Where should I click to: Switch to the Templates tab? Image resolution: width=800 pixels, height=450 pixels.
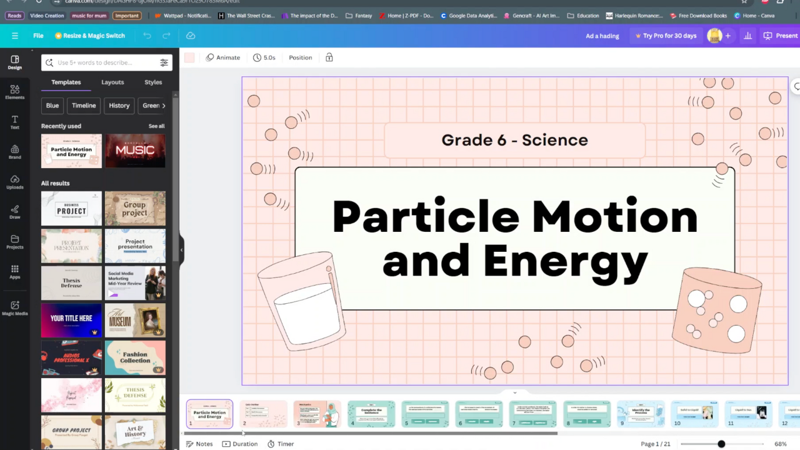[x=66, y=82]
